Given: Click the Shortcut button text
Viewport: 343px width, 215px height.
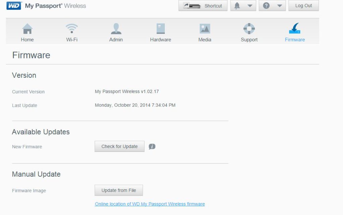Looking at the screenshot, I should click(x=213, y=6).
